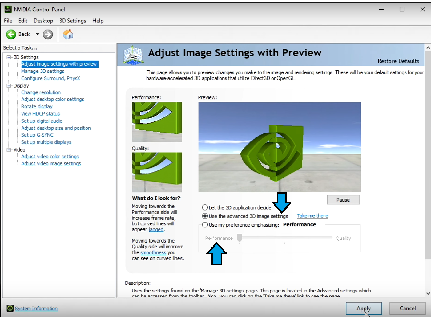This screenshot has height=319, width=431.
Task: Open 'Adjust video color settings' task
Action: tap(50, 157)
